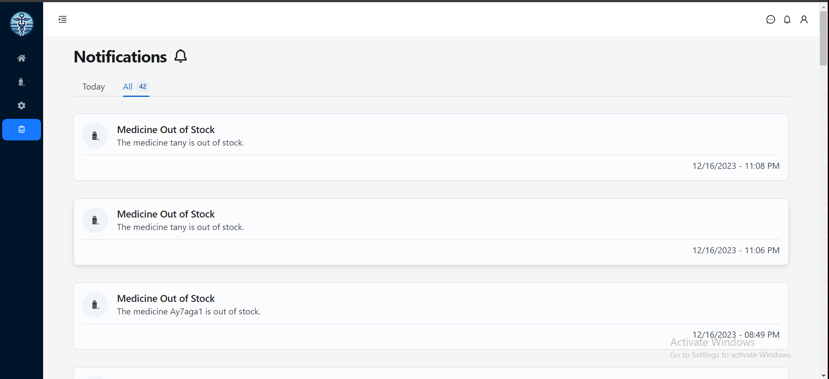
Task: Click Medicine Out of Stock title above Ay7aga1
Action: coord(166,298)
